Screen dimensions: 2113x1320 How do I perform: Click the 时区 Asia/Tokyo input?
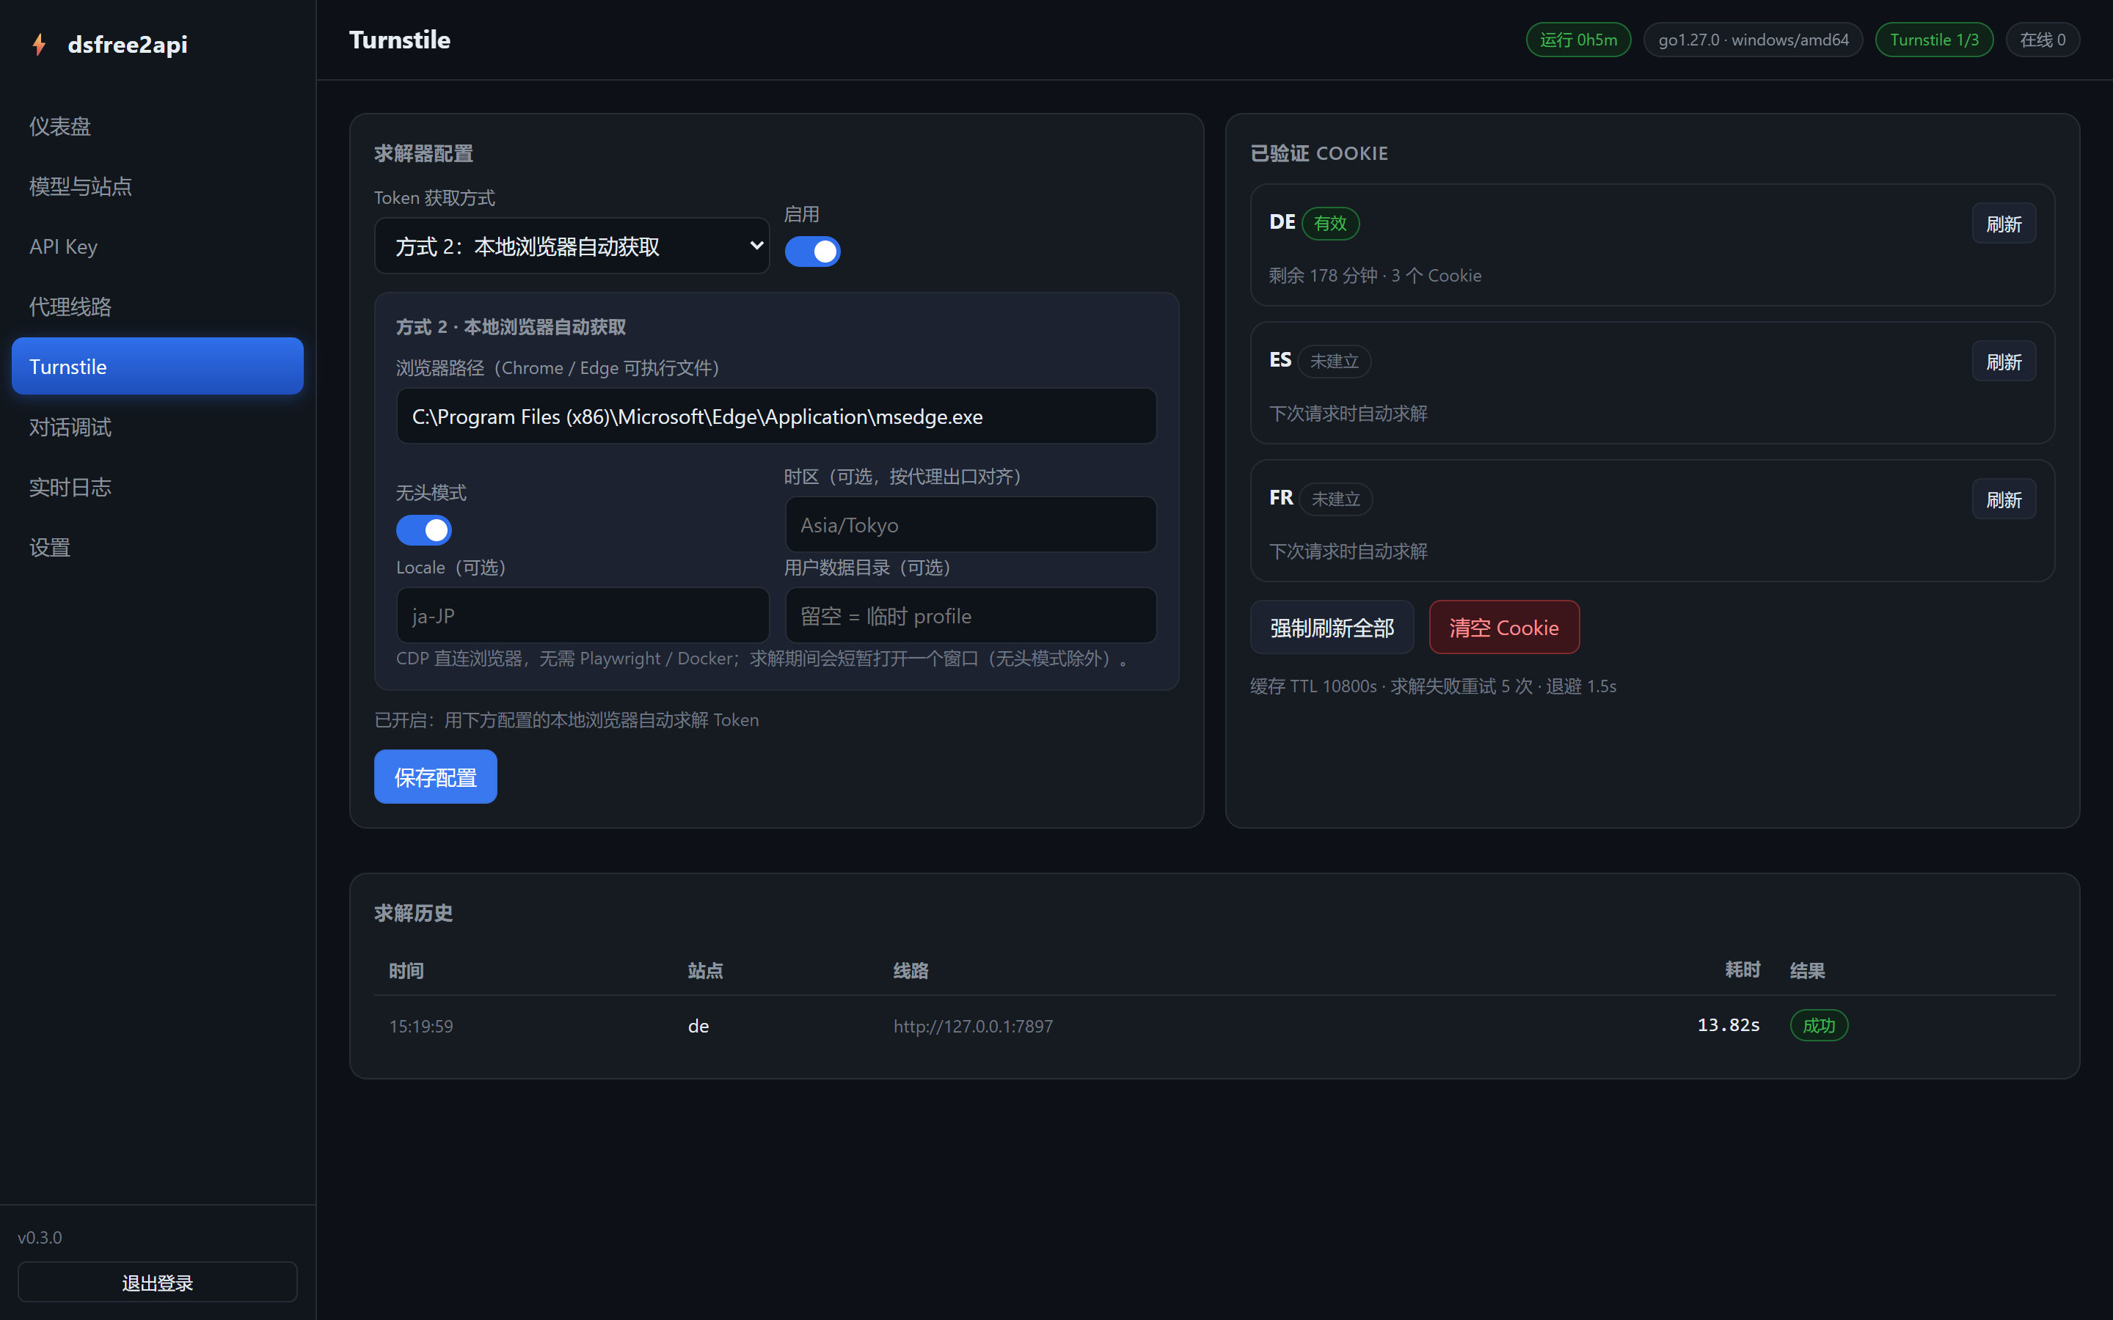click(971, 524)
